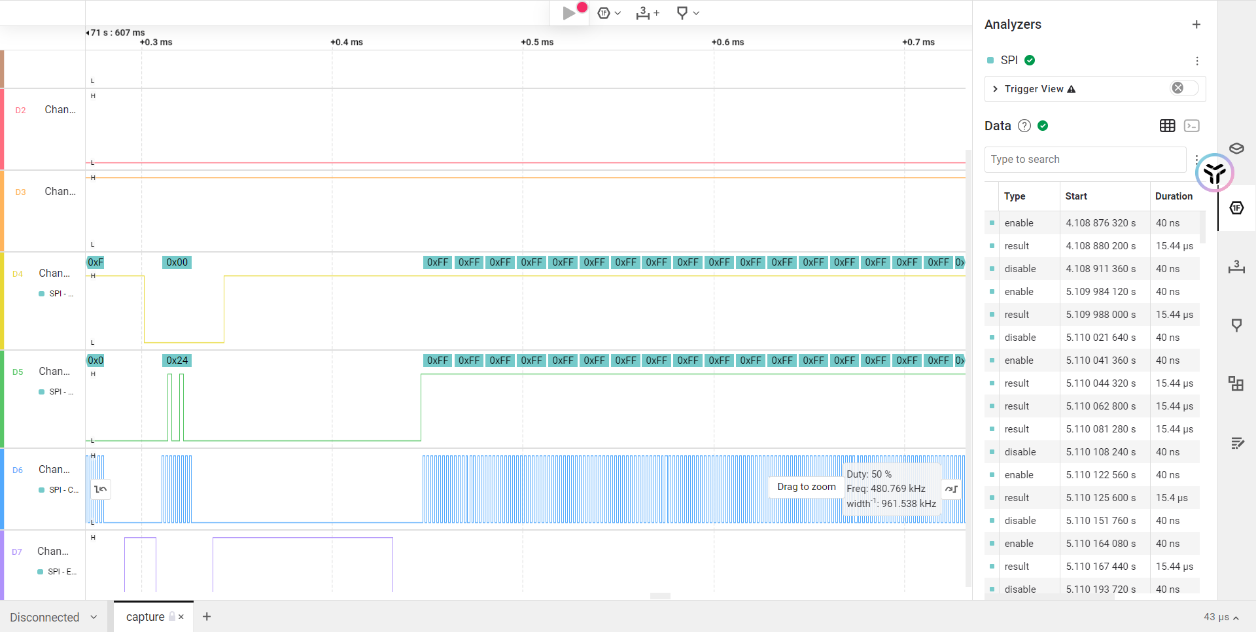Image resolution: width=1256 pixels, height=632 pixels.
Task: Toggle the Trigger View switch
Action: point(1184,88)
